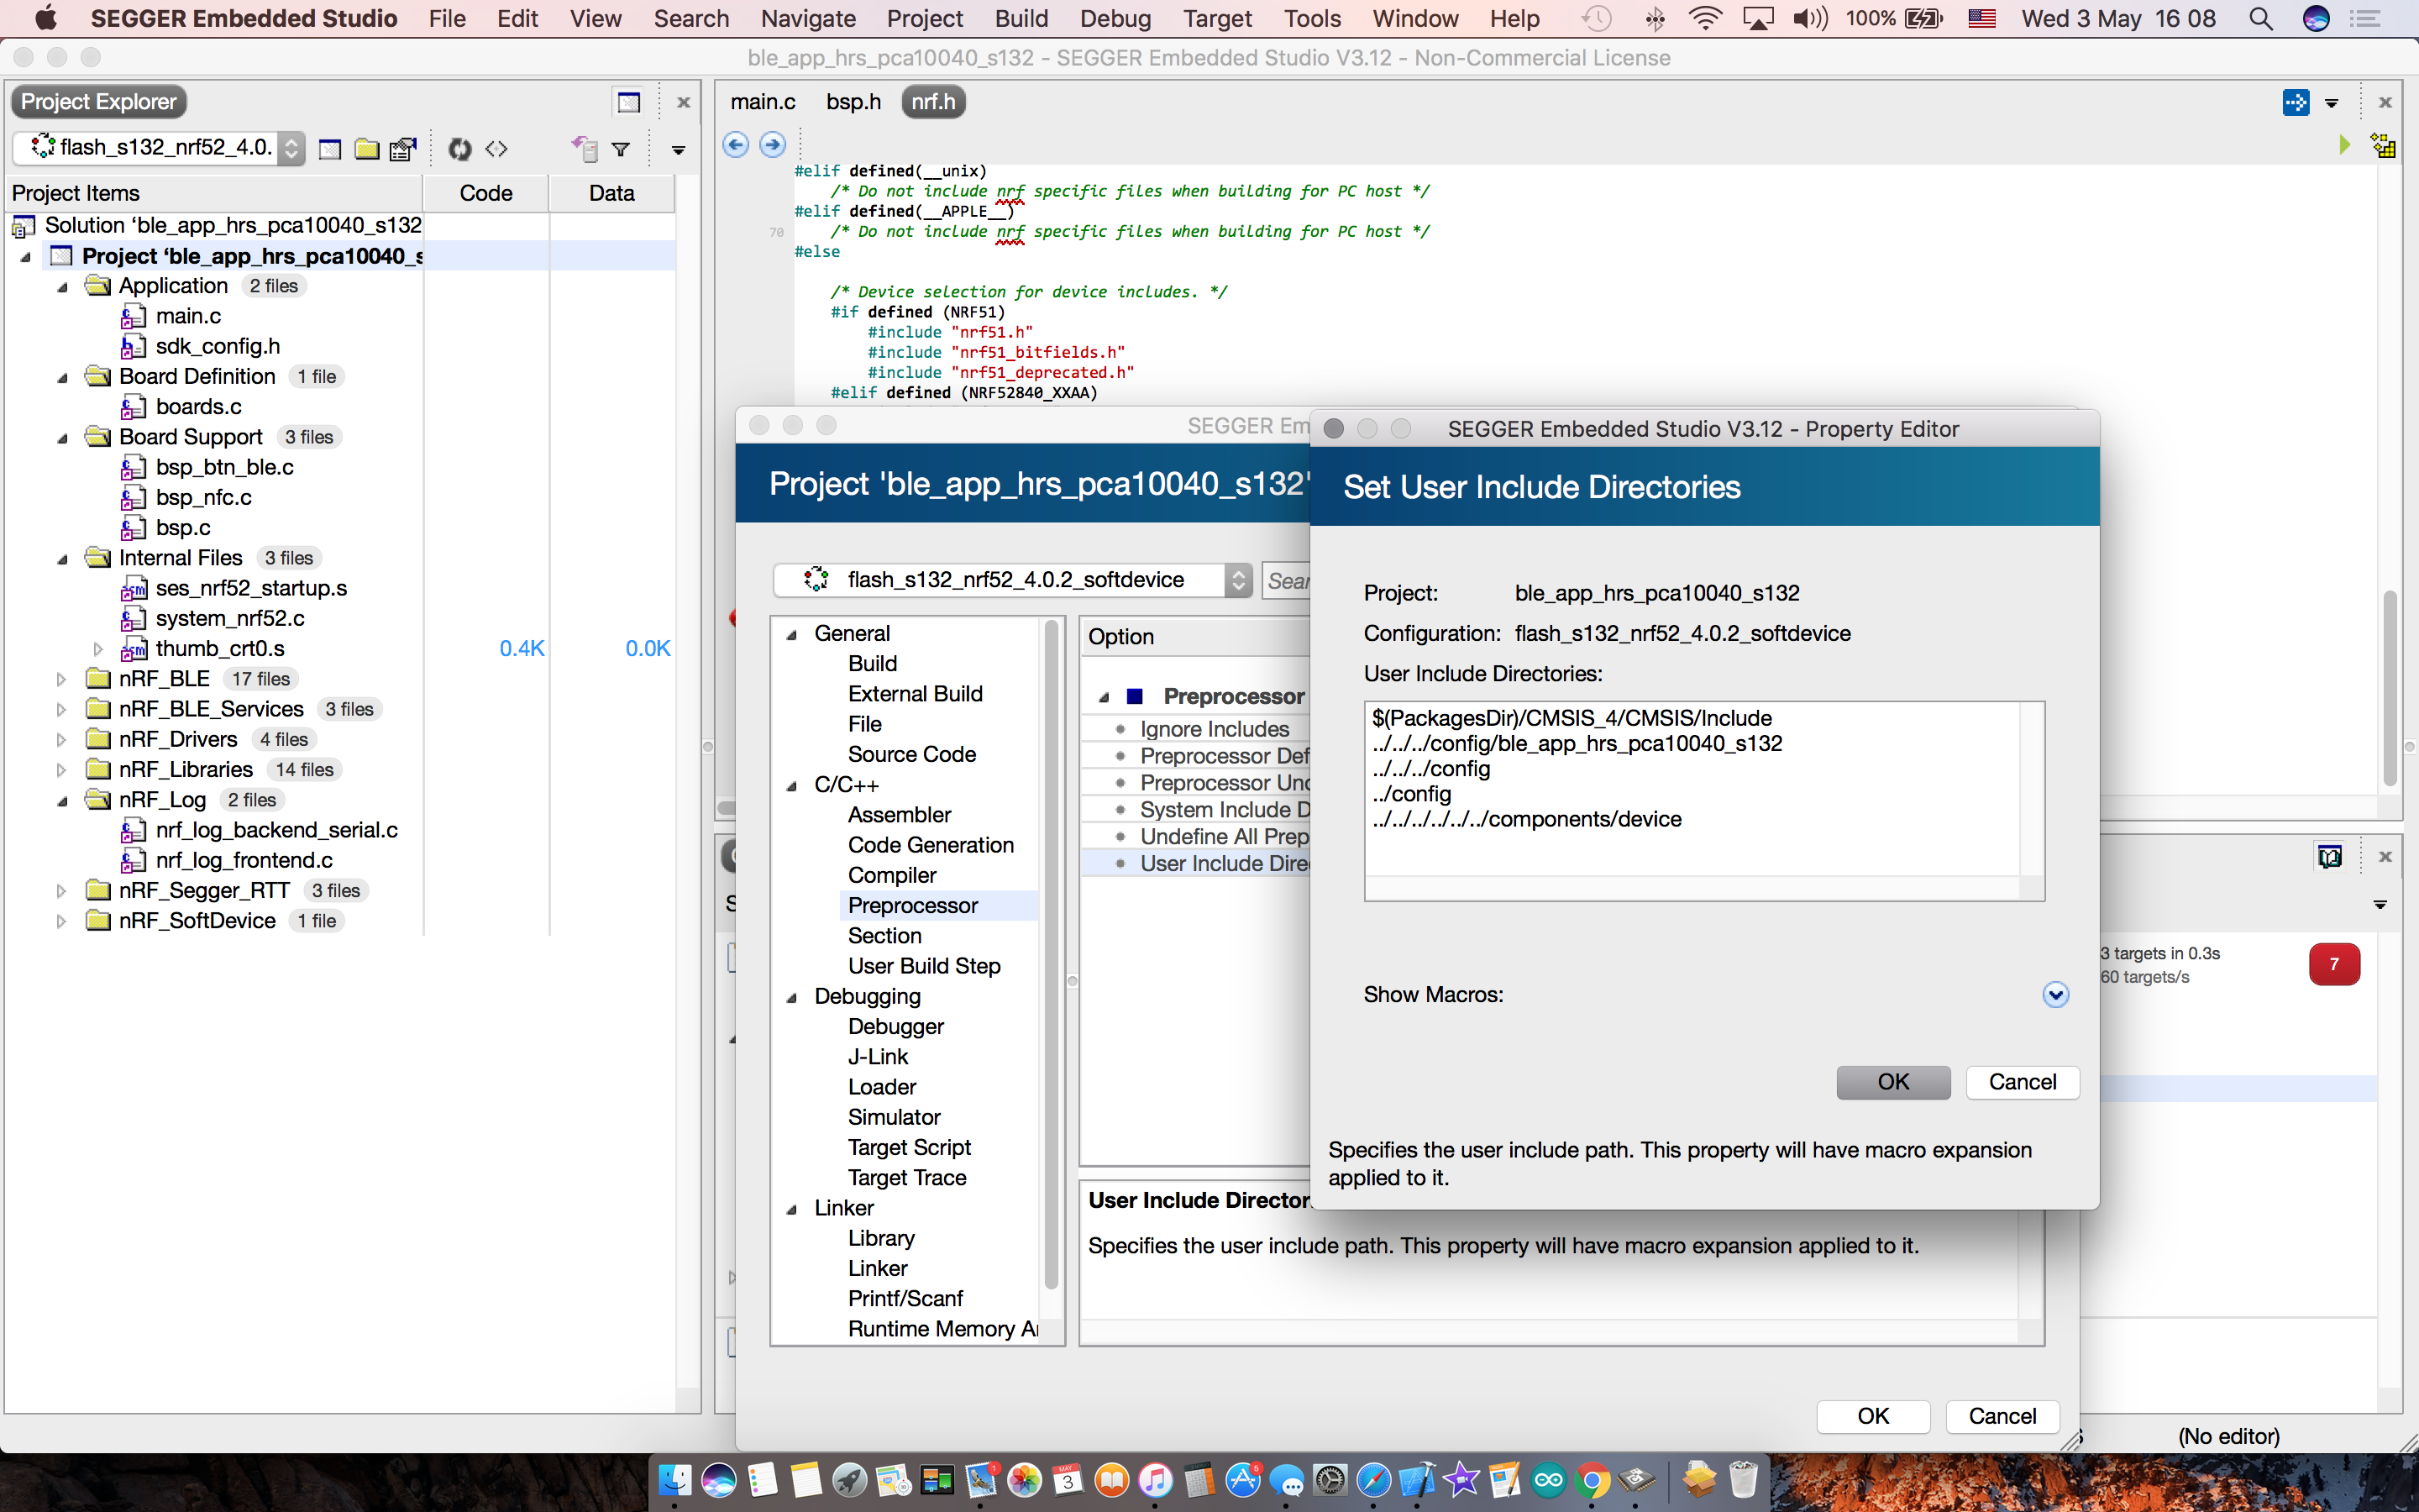Select sdk_config.h in the Application folder

tap(217, 346)
